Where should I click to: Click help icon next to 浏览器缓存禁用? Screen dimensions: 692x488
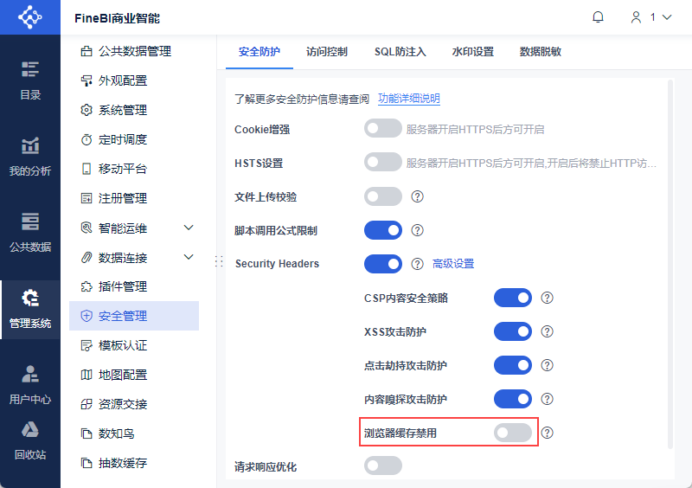(x=547, y=433)
